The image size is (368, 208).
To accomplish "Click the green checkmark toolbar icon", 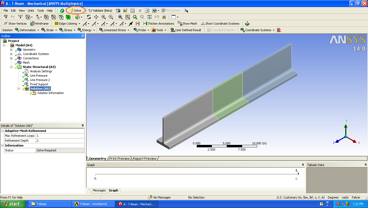I will click(x=62, y=11).
